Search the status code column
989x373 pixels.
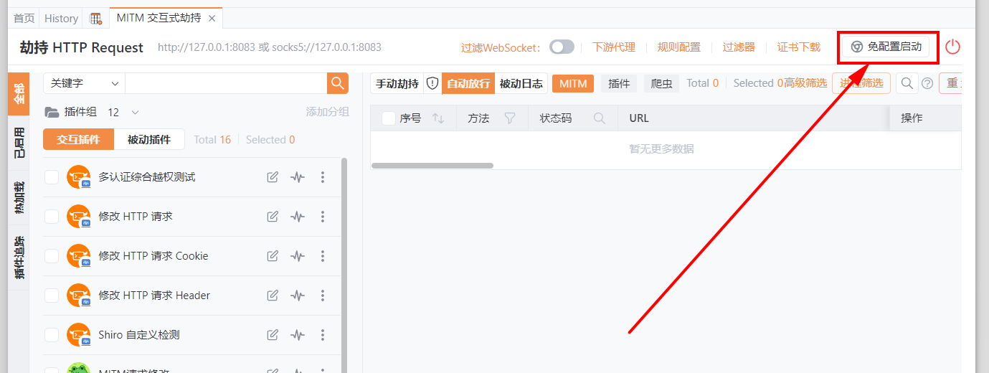[600, 118]
